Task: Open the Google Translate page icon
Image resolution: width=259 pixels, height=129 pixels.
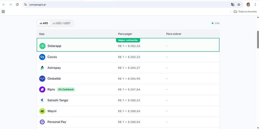Action: pyautogui.click(x=233, y=4)
